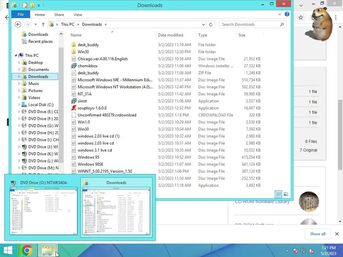Select Recent places in favorites
The width and height of the screenshot is (343, 257).
[x=41, y=41]
